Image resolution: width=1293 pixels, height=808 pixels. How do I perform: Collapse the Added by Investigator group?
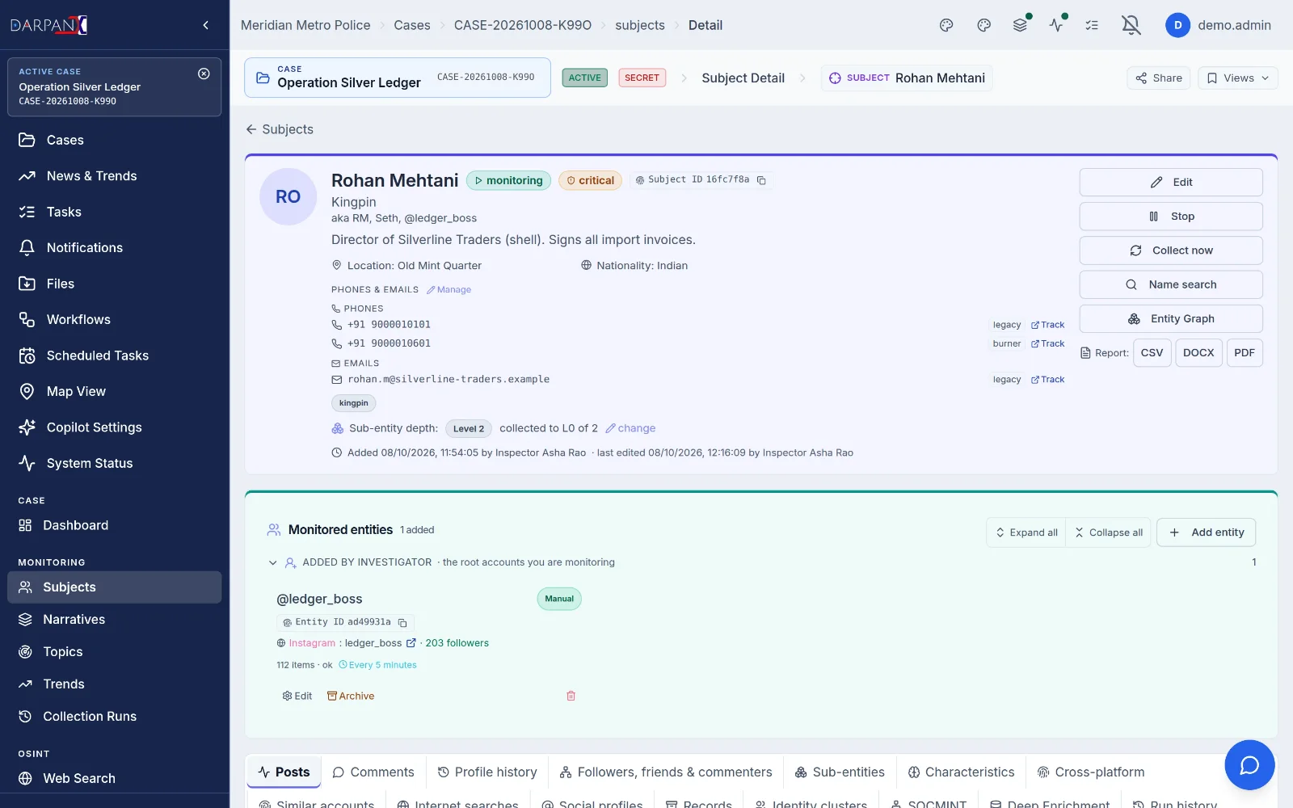[x=272, y=562]
